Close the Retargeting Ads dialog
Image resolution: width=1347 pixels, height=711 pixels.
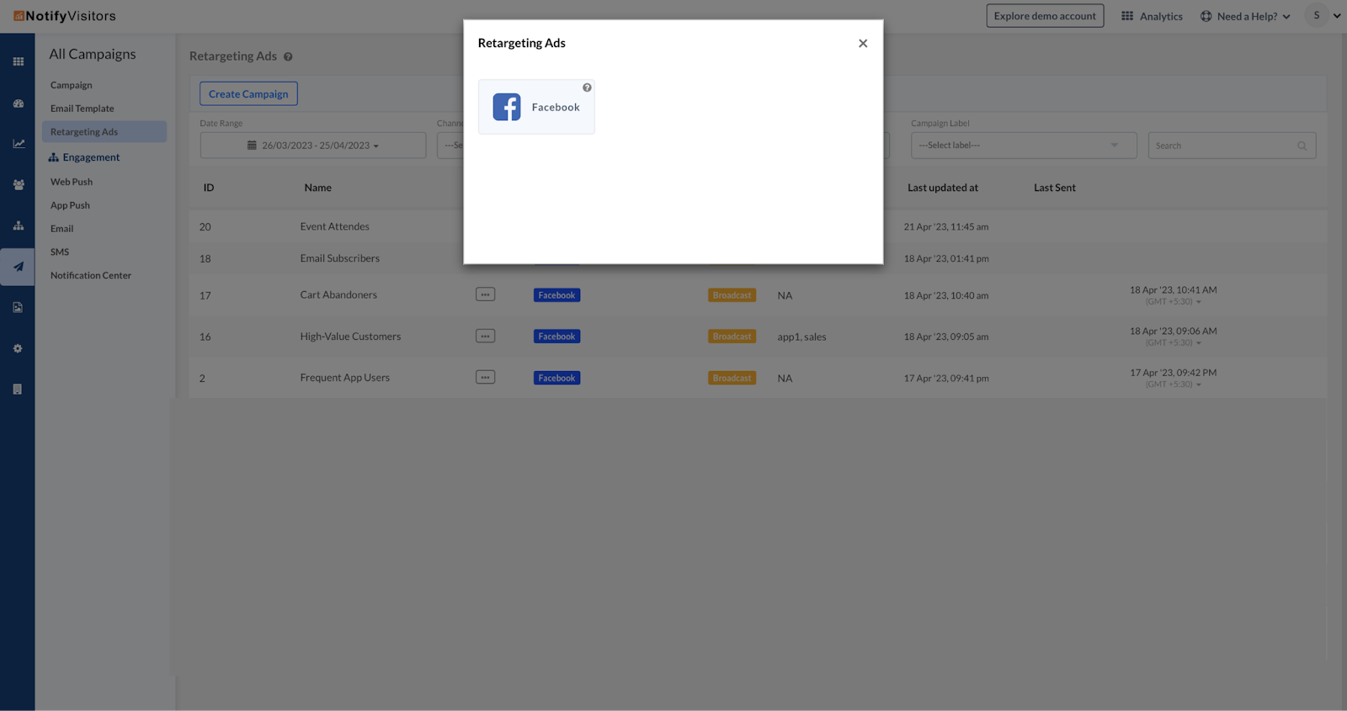[863, 44]
